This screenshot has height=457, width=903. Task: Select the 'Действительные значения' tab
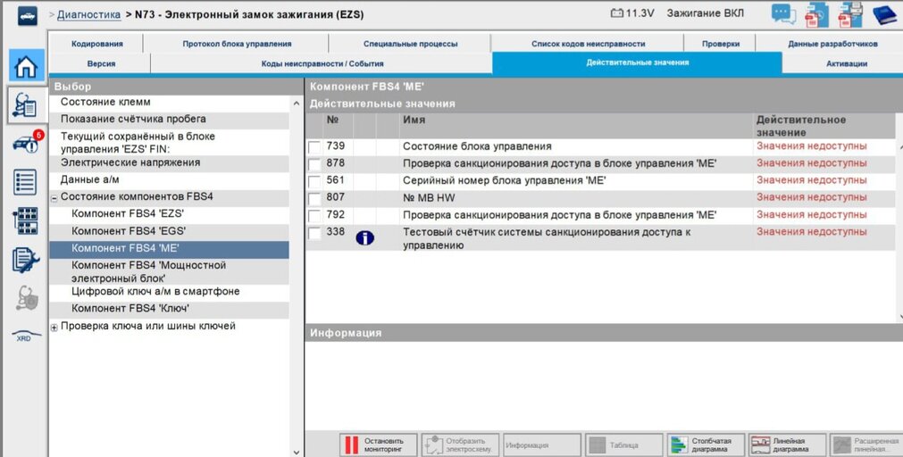tap(637, 62)
